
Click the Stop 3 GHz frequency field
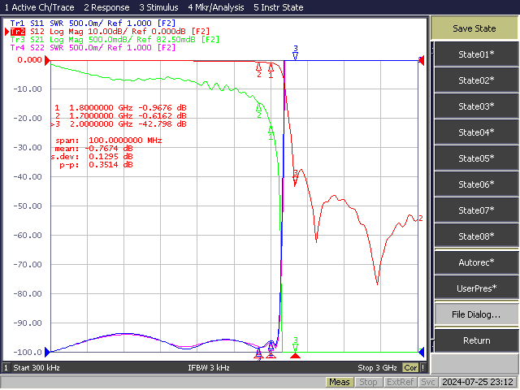pos(377,367)
